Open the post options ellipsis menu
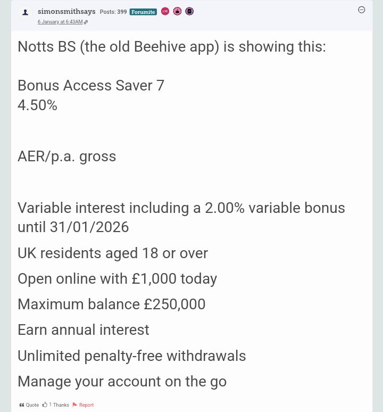The image size is (383, 412). coord(362,10)
